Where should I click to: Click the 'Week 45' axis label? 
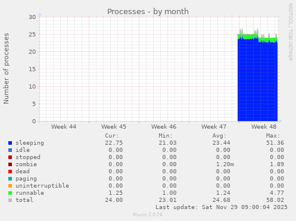(114, 127)
